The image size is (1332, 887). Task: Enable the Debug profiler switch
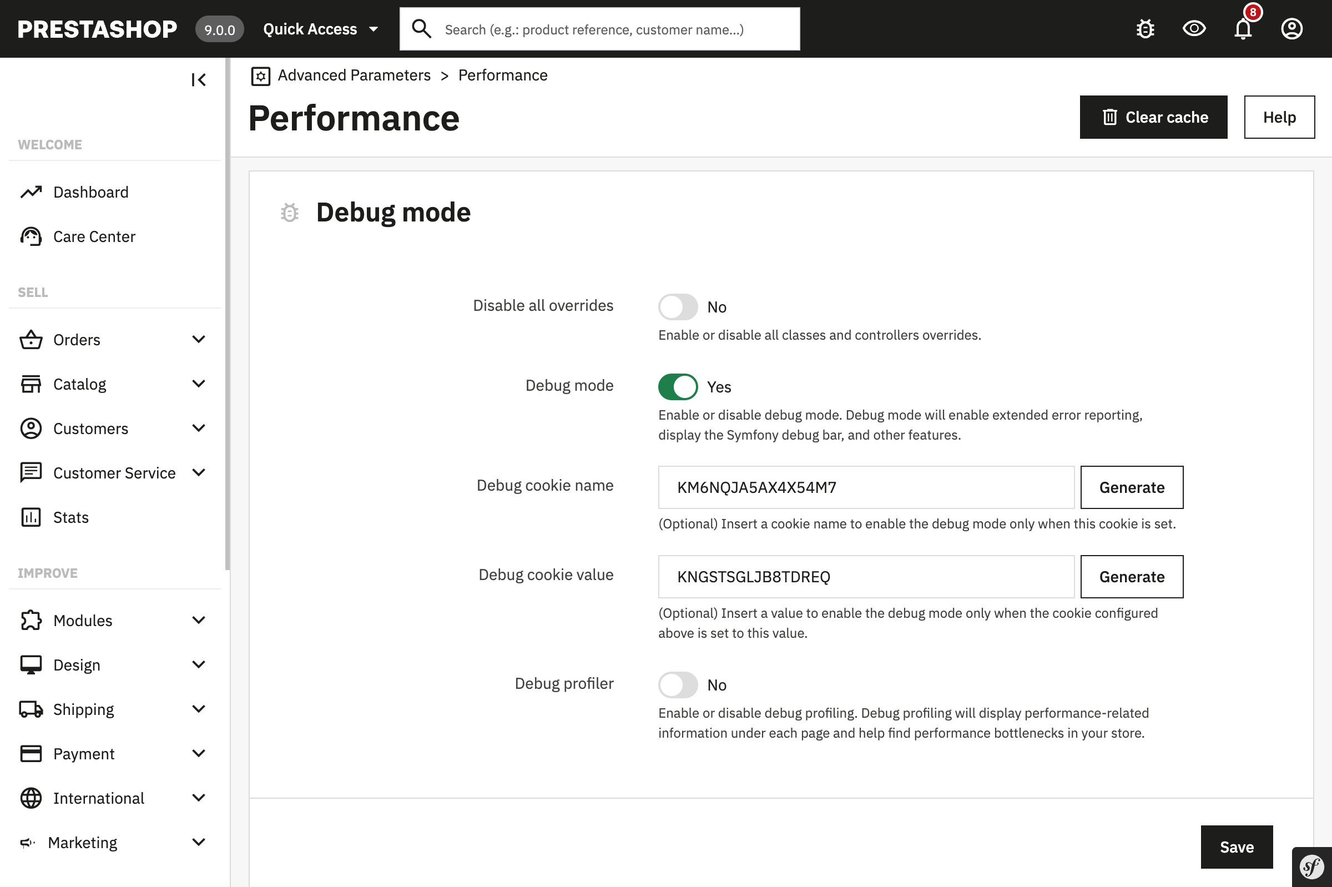click(x=678, y=684)
